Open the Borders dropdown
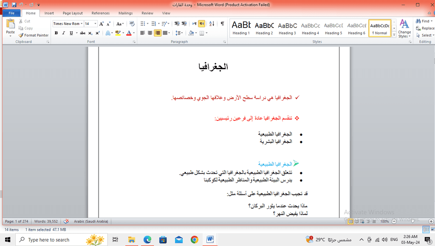This screenshot has width=435, height=246. coord(206,33)
